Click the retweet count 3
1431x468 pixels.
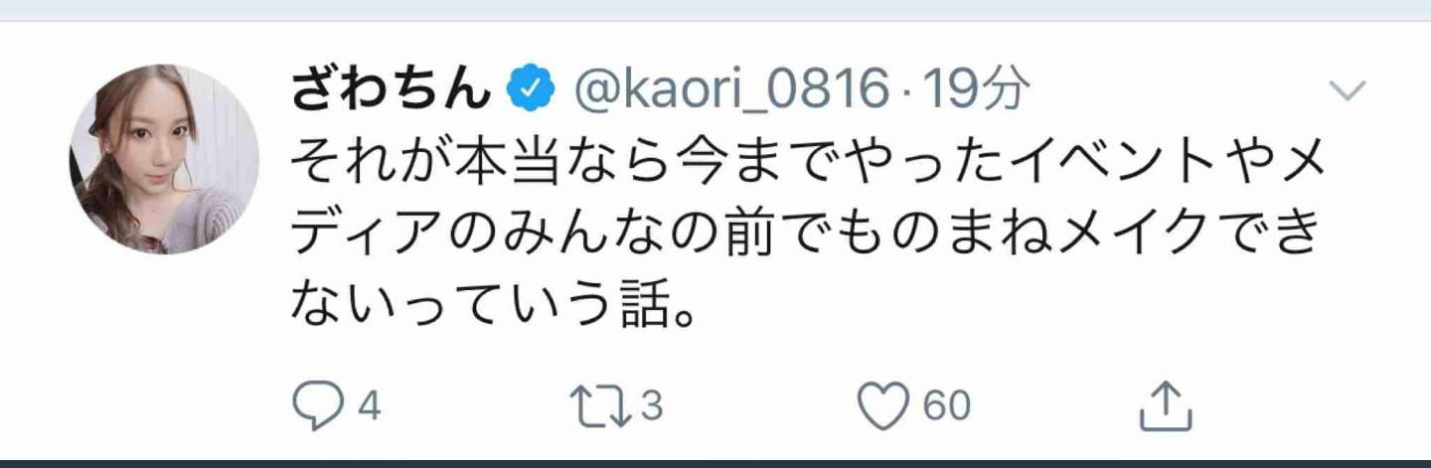tap(651, 407)
